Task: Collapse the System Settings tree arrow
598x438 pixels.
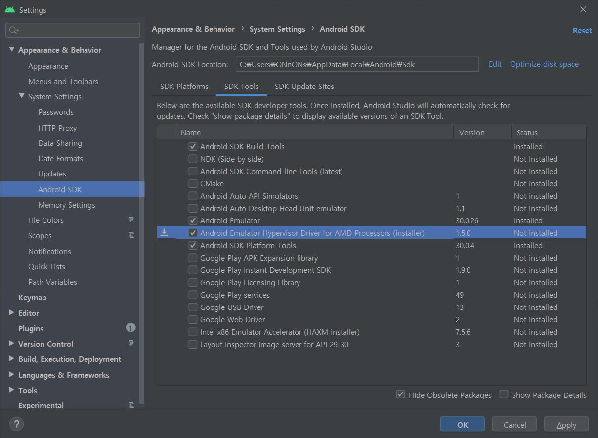Action: pyautogui.click(x=21, y=96)
